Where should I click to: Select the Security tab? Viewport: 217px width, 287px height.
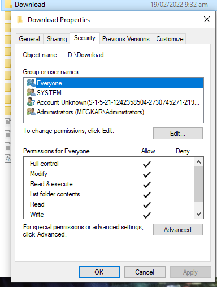tap(85, 38)
